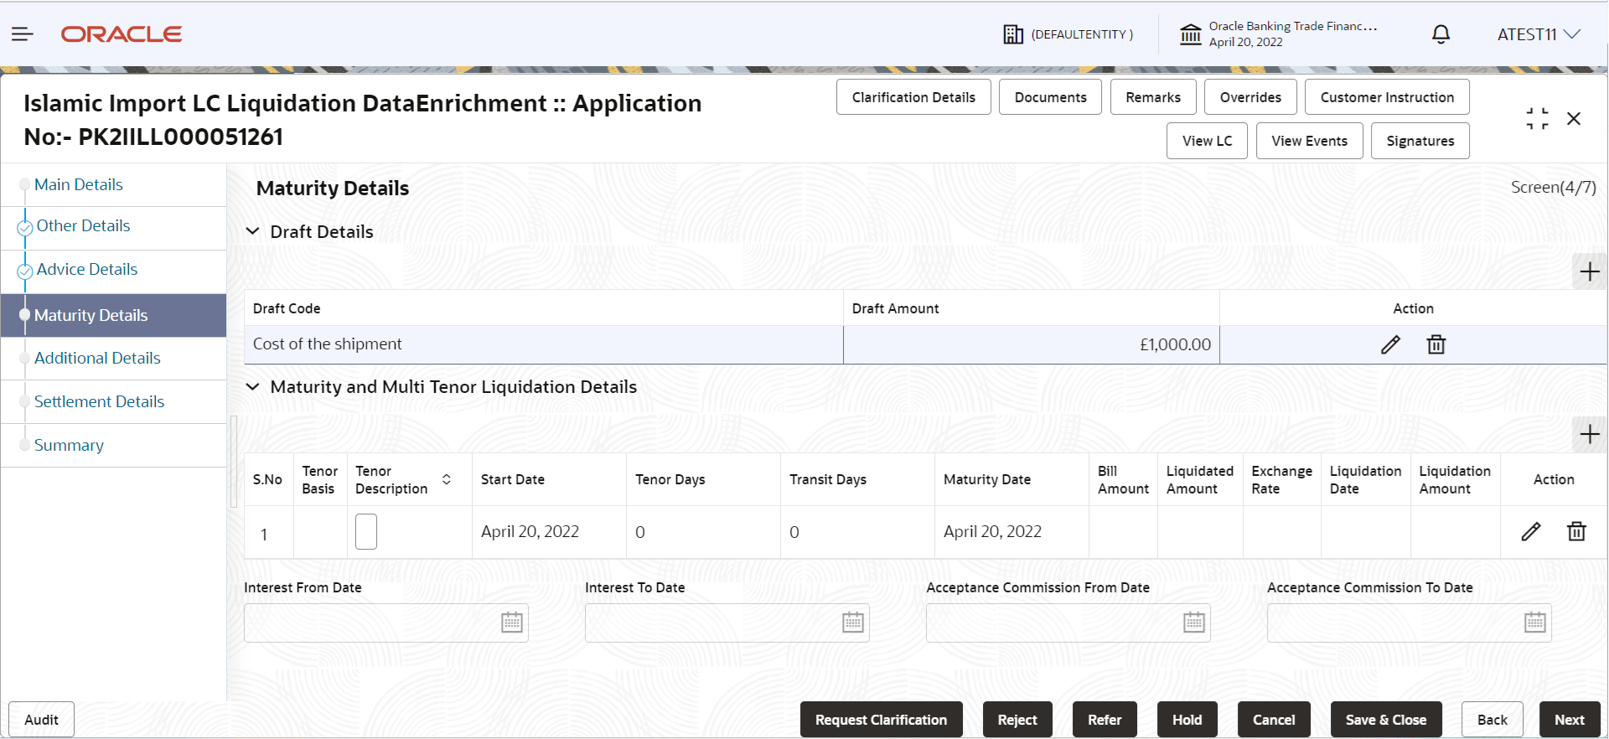
Task: Add a new draft details row
Action: [1589, 271]
